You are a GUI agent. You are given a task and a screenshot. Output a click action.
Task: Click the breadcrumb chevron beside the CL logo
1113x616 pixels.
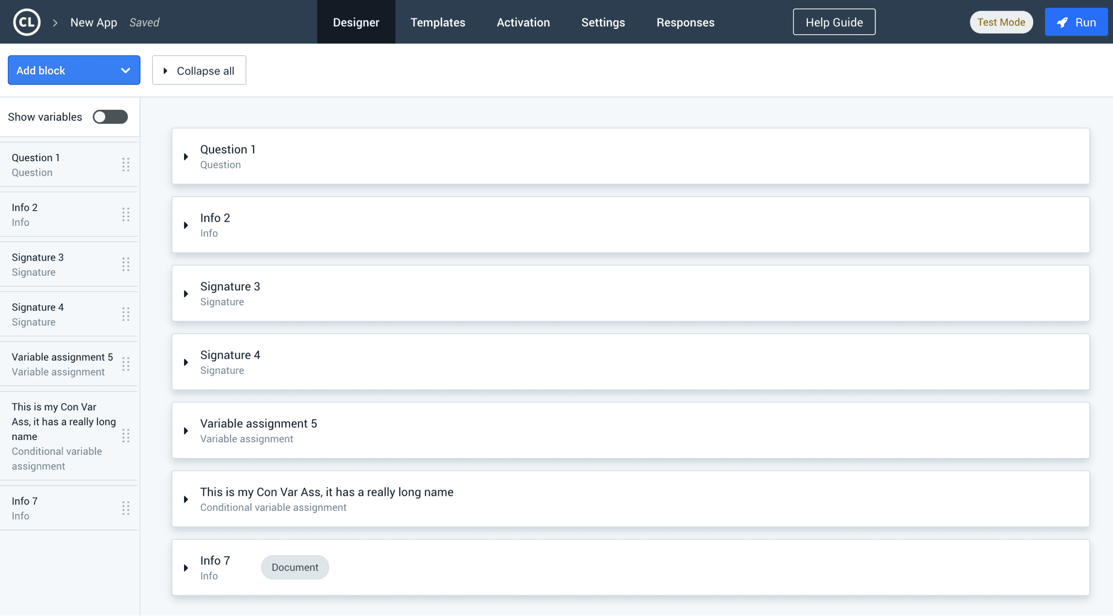click(x=56, y=22)
